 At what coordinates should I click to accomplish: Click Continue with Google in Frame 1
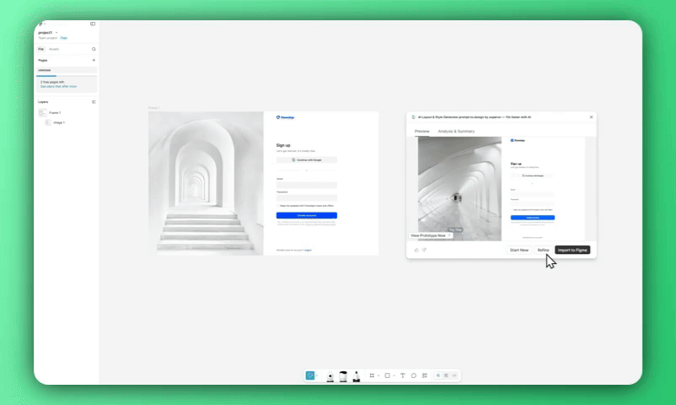307,159
